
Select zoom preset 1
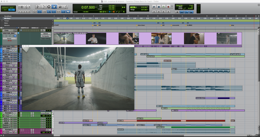[19, 12]
